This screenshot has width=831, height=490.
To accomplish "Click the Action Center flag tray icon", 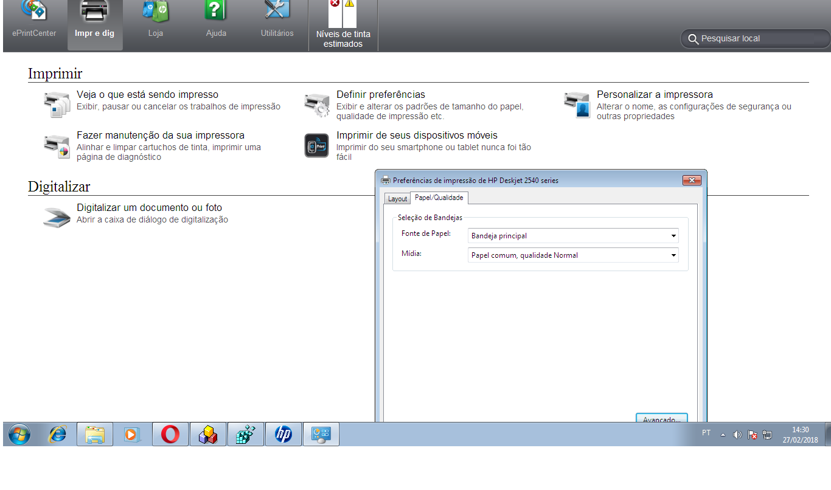I will pyautogui.click(x=753, y=435).
